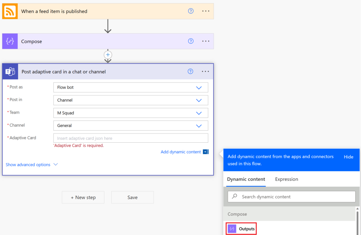Open the Post in dropdown
Screen dimensions: 361x235
pos(198,100)
